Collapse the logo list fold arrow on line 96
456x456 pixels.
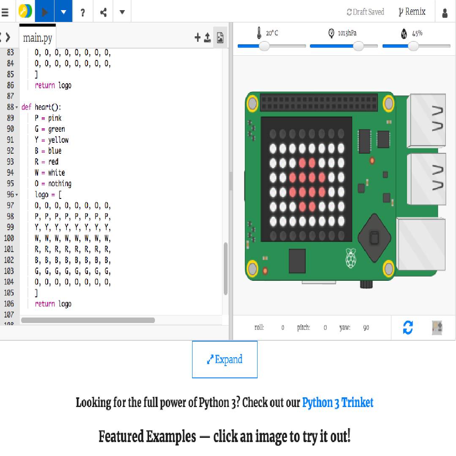coord(17,195)
